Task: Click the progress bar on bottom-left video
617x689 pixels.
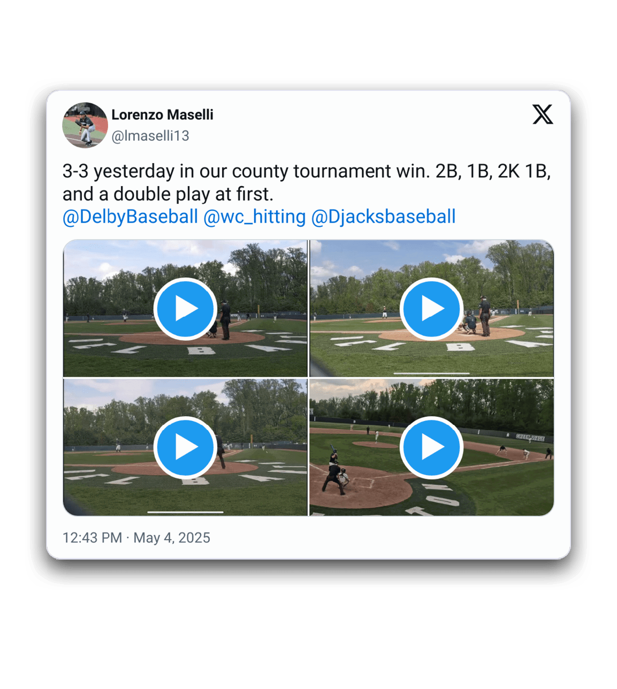Action: pos(185,512)
